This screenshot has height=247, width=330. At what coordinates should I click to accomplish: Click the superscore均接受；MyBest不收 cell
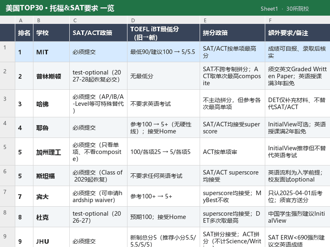232,196
